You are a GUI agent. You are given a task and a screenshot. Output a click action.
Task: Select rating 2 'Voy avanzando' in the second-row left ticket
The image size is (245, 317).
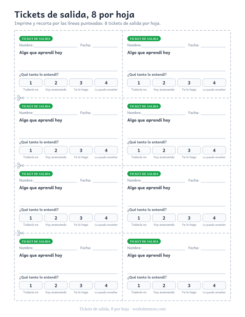(x=56, y=150)
